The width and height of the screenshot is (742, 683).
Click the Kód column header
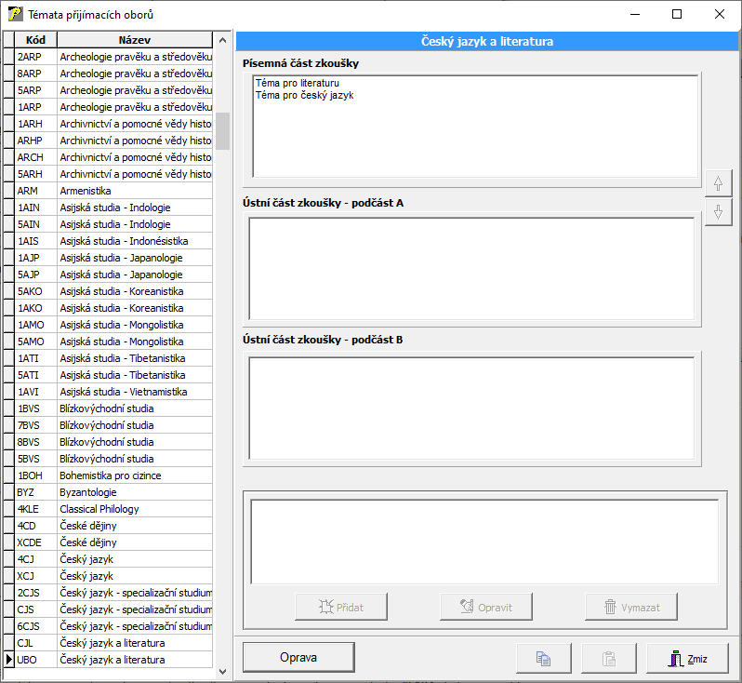coord(36,40)
